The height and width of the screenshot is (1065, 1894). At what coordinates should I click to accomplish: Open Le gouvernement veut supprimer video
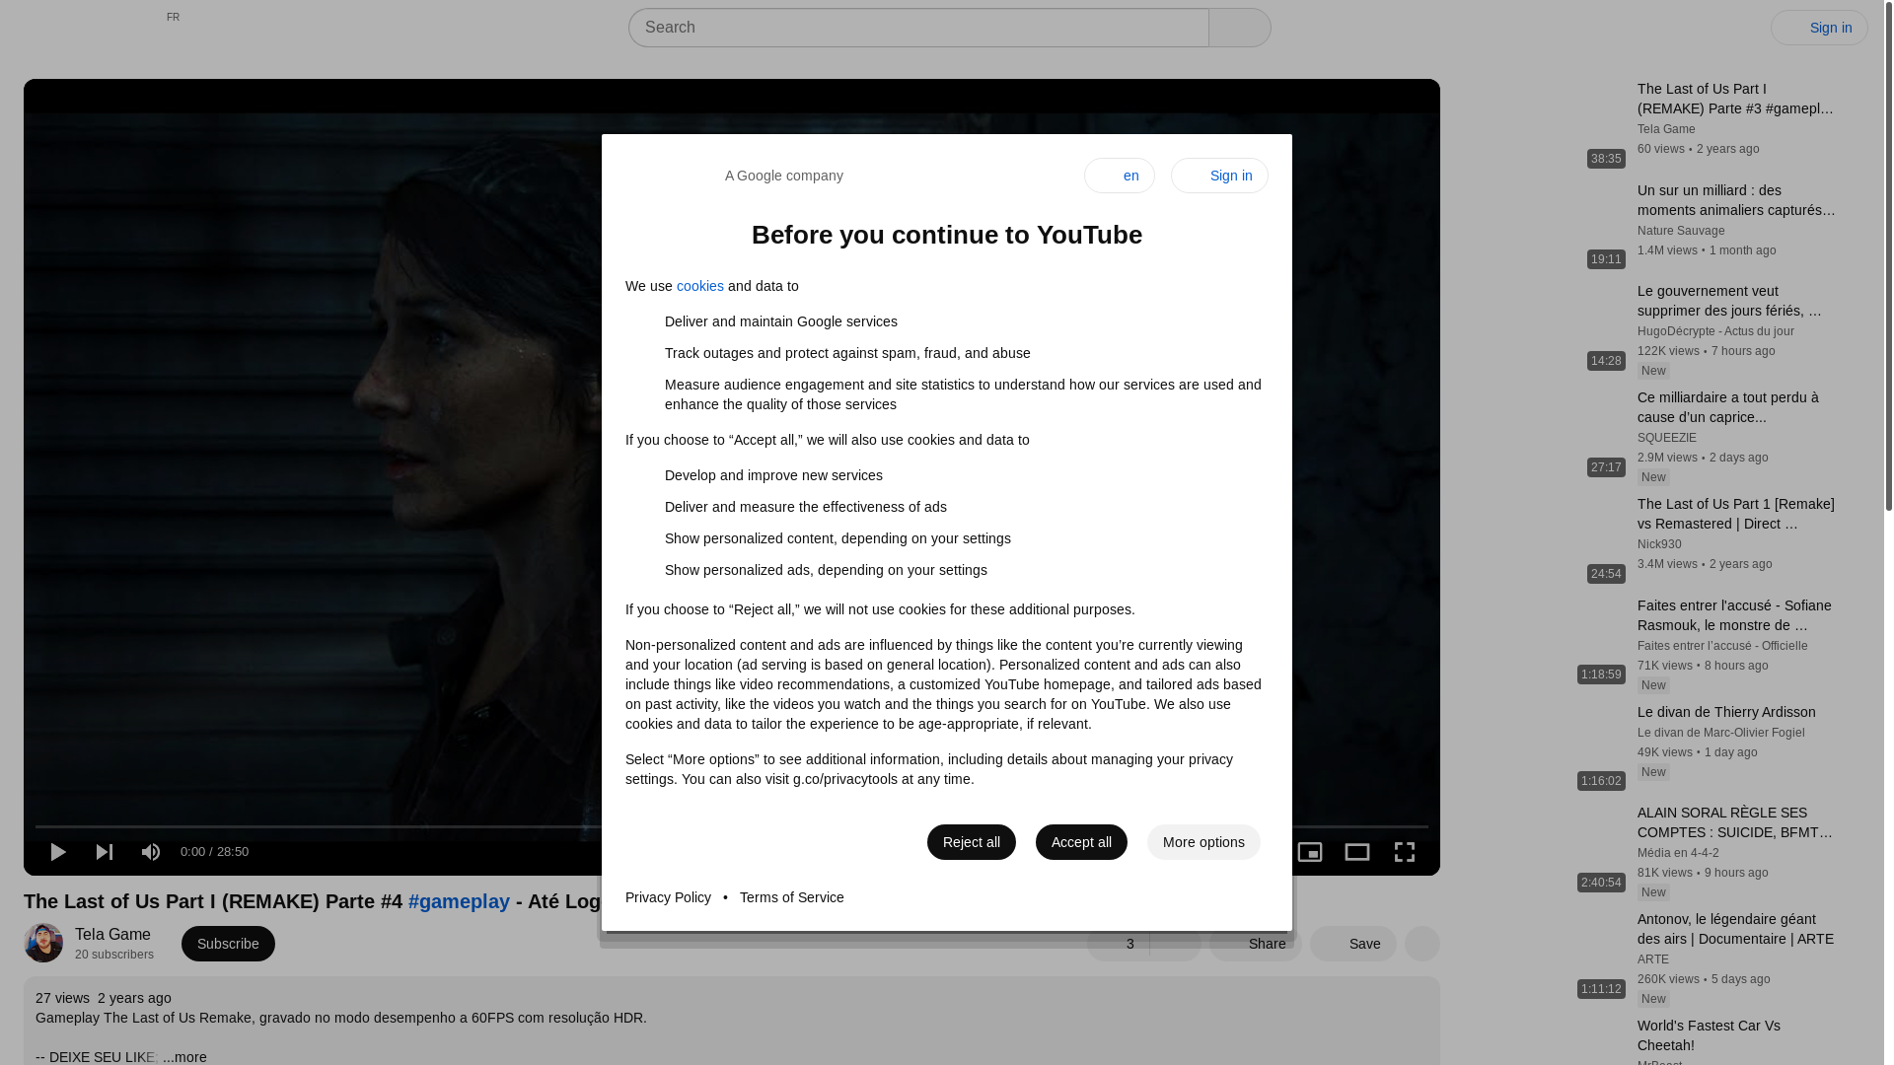(1730, 301)
